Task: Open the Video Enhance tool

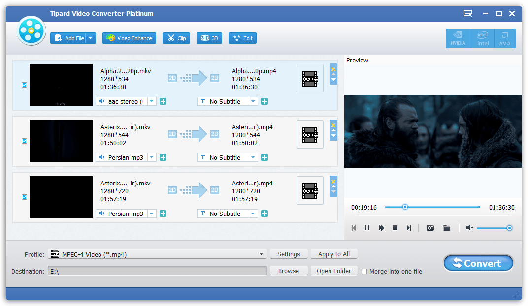Action: pyautogui.click(x=130, y=38)
